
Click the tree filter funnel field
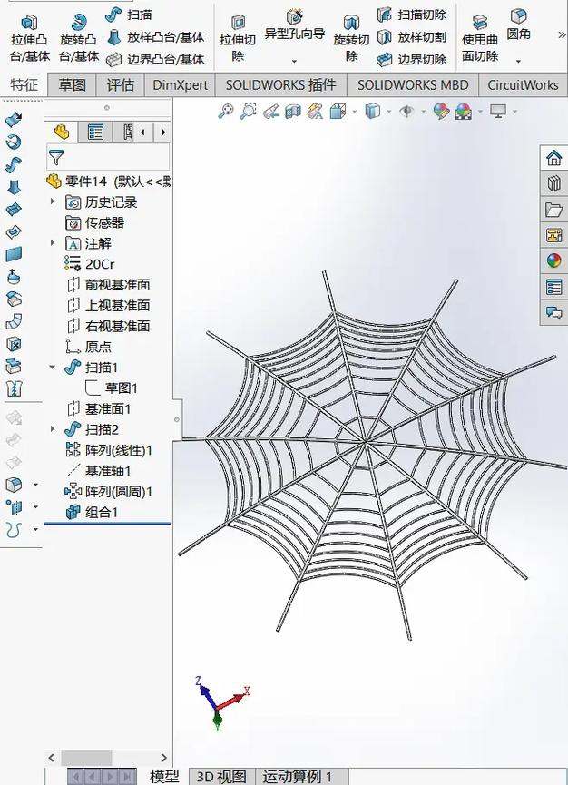pyautogui.click(x=108, y=158)
